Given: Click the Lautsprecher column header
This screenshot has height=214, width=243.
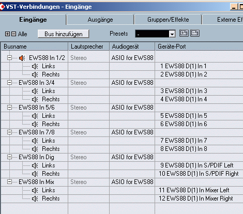Looking at the screenshot, I should (89, 47).
